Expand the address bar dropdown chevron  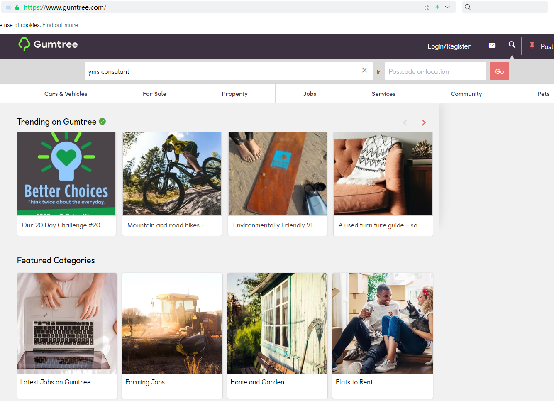point(447,7)
